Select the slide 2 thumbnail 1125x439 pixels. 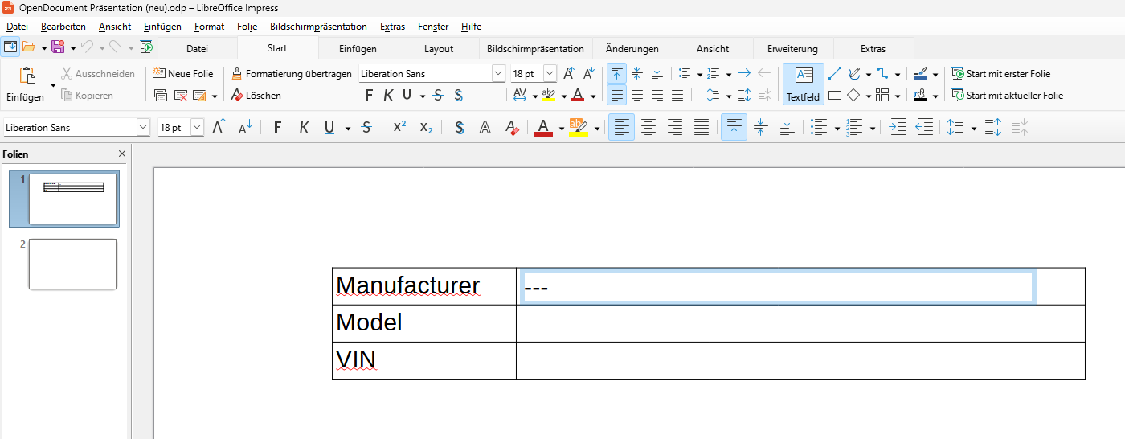72,264
